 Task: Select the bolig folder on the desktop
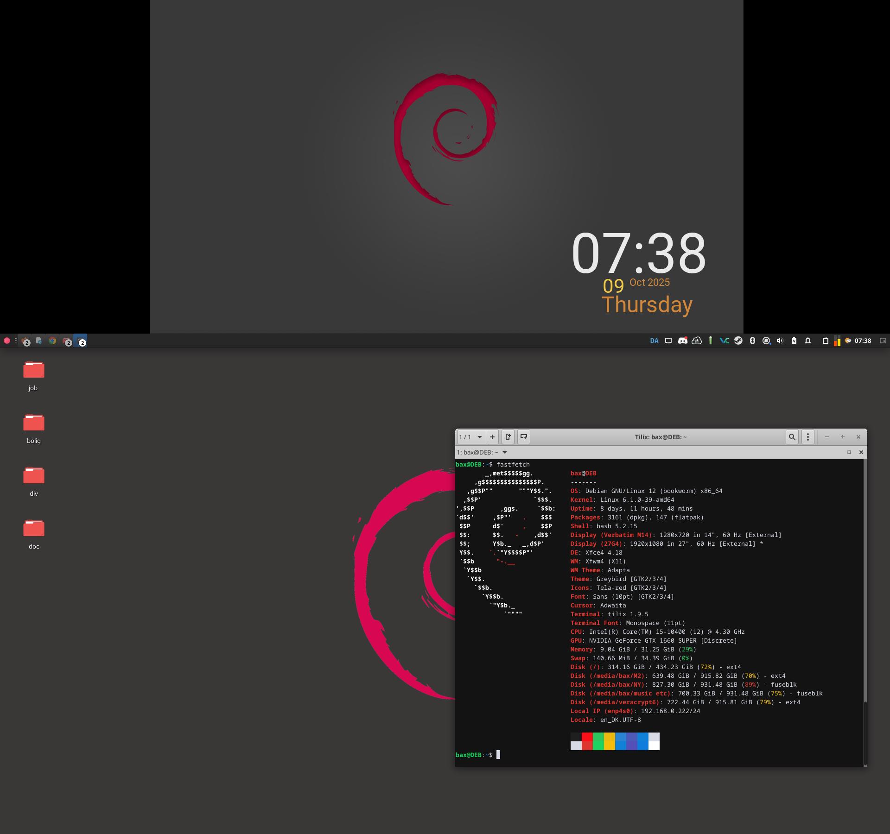34,423
